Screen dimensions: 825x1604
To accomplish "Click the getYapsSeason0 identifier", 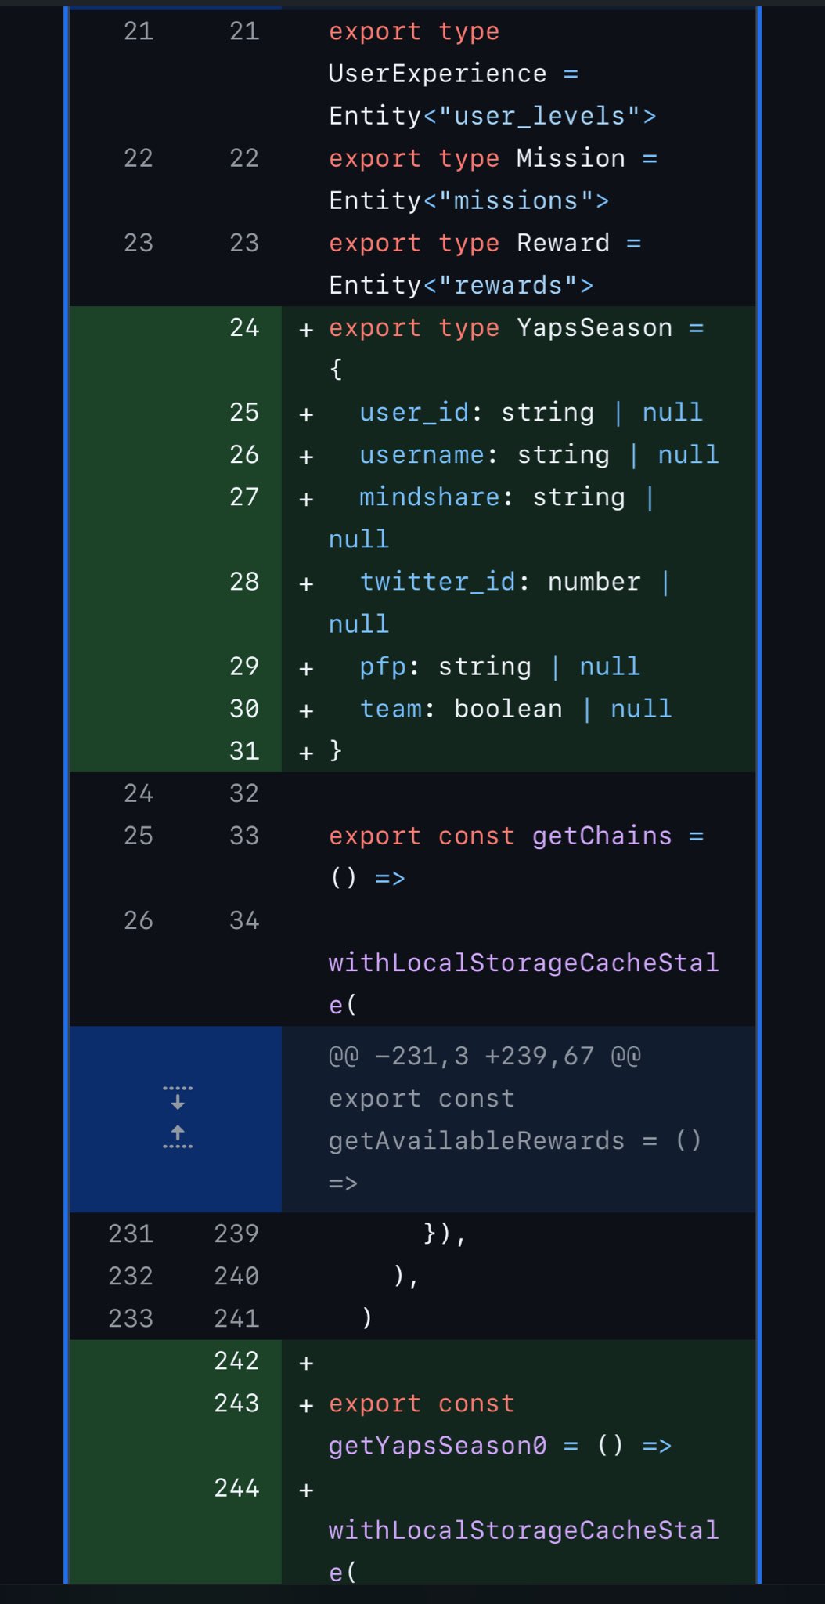I will [437, 1445].
